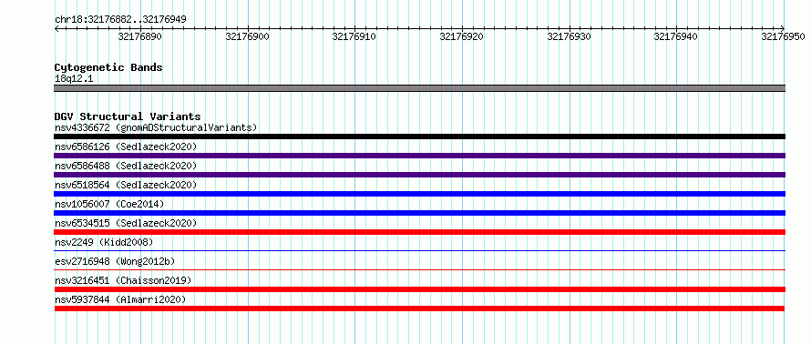Click the thin blue nsv2249 variant line
This screenshot has height=344, width=811.
point(420,250)
